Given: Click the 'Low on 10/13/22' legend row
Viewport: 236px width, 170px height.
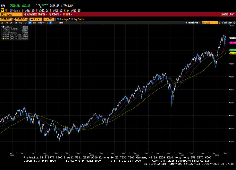Looking at the screenshot, I should coord(15,33).
